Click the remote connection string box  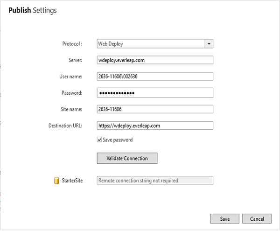pyautogui.click(x=154, y=180)
